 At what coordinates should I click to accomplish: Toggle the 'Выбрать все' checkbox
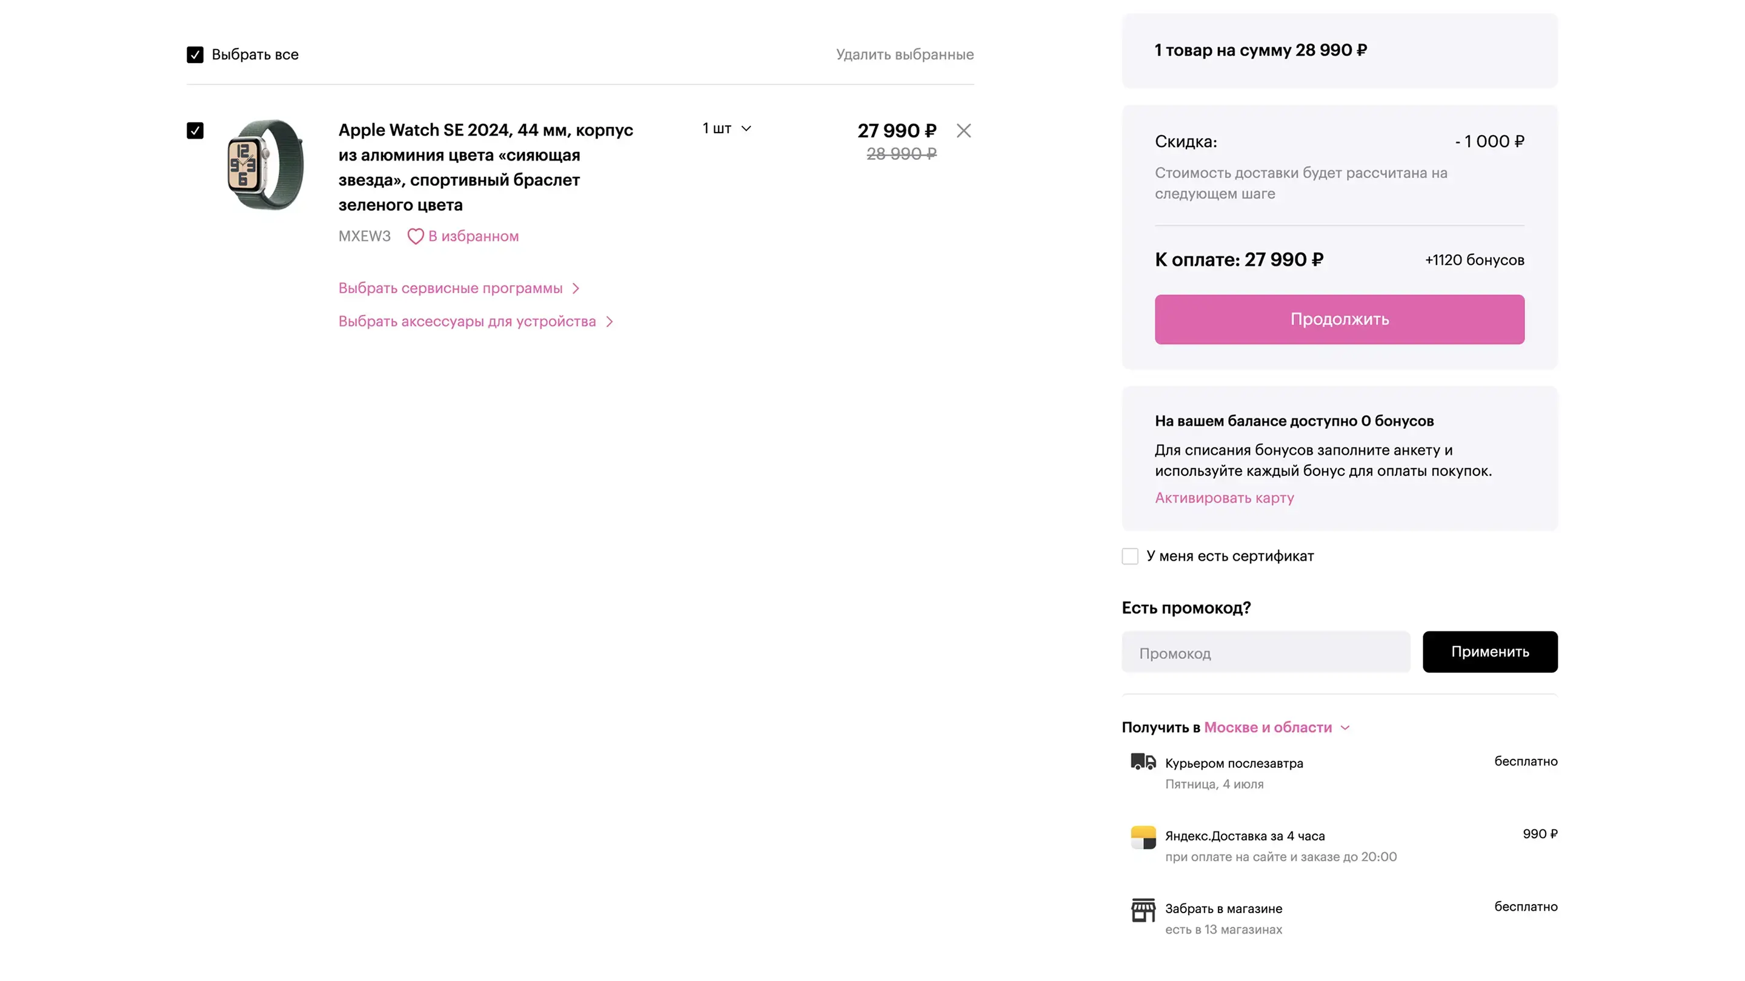[195, 55]
